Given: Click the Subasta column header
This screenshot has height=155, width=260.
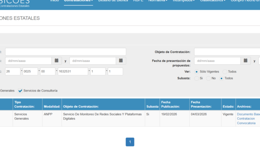Looking at the screenshot, I should pyautogui.click(x=152, y=104).
